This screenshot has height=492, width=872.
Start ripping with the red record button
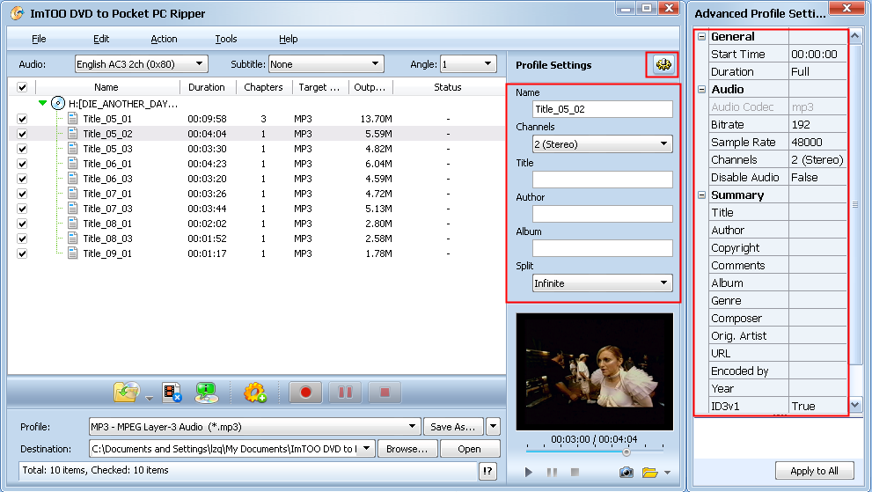coord(305,393)
